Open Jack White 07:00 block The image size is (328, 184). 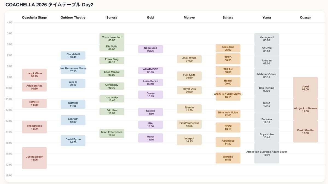189,59
